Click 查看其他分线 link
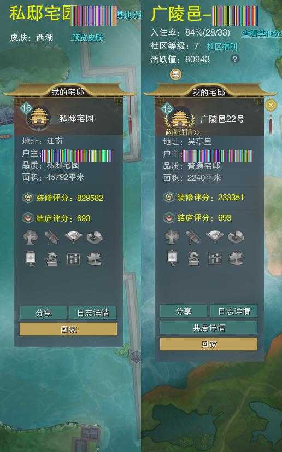Screen dimensions: 282x452 point(262,33)
